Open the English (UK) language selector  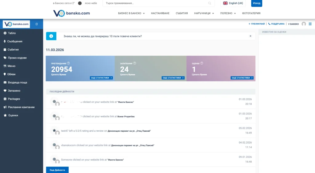pyautogui.click(x=233, y=3)
